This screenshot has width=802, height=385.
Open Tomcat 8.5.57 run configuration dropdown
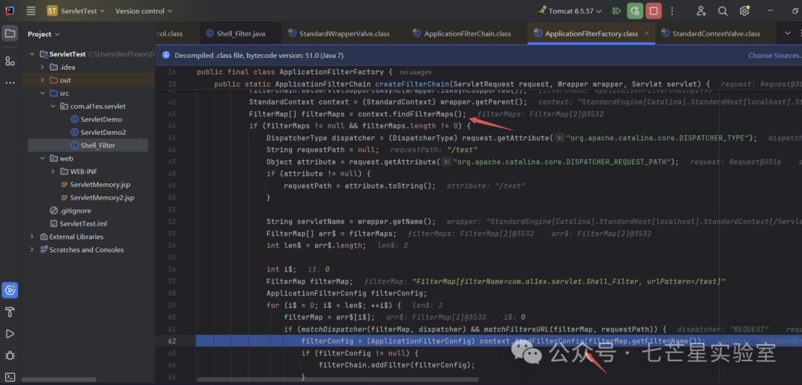(570, 10)
